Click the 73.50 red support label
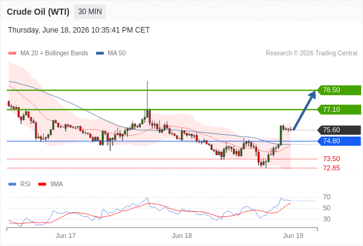Viewport: 363px width, 246px height. coord(332,159)
